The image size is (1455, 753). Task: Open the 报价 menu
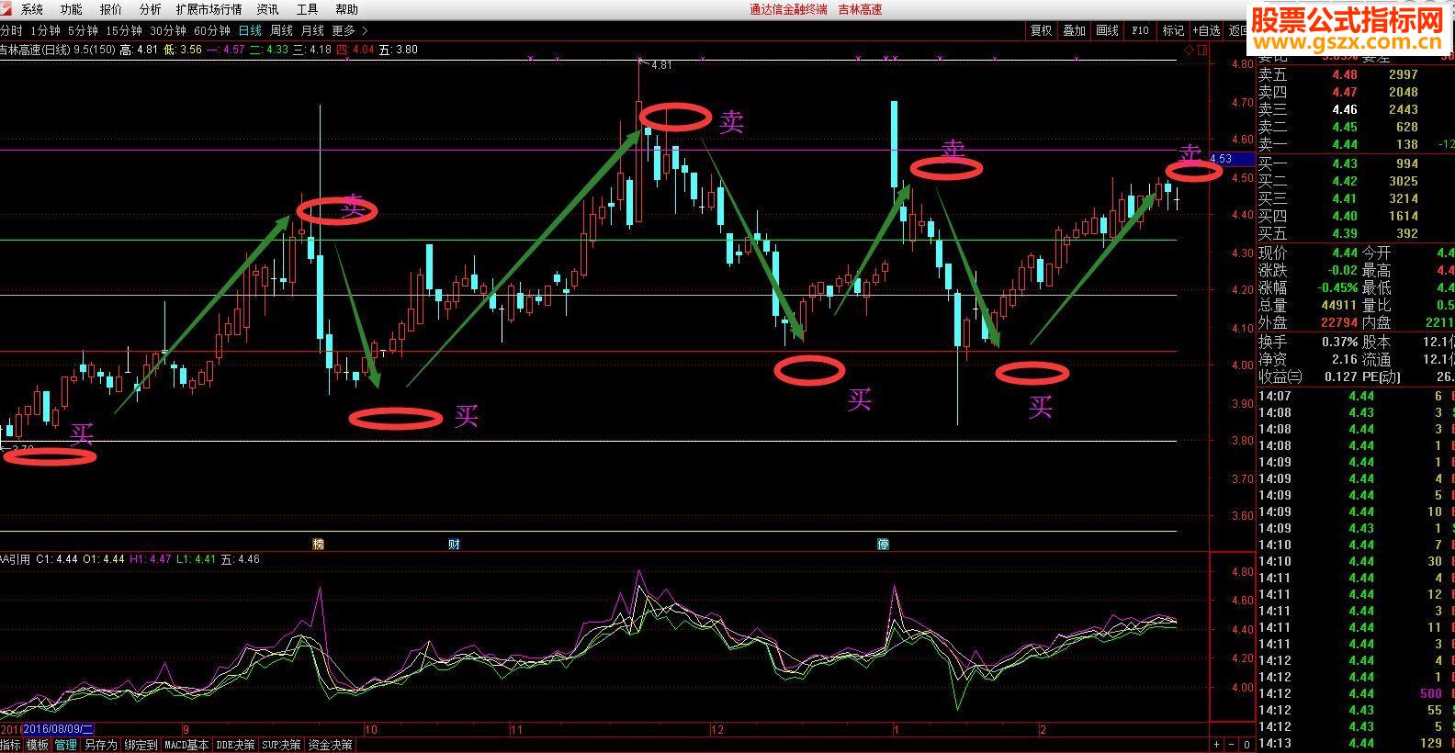pos(111,9)
